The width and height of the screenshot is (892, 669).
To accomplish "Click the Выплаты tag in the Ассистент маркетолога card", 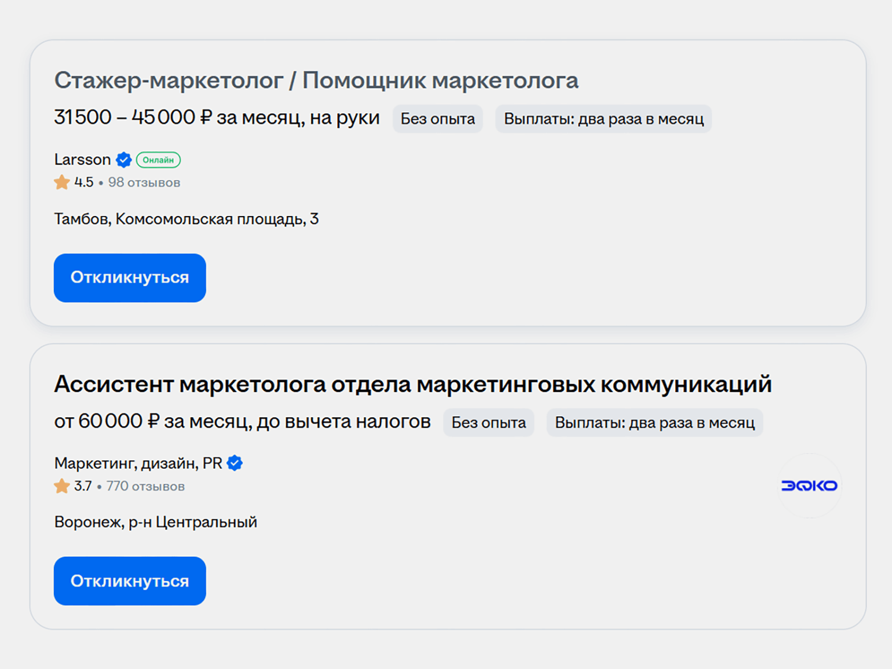I will [655, 423].
